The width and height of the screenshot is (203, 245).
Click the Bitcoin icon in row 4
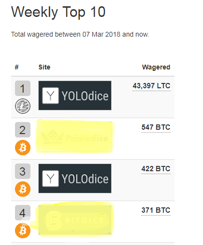pyautogui.click(x=23, y=231)
